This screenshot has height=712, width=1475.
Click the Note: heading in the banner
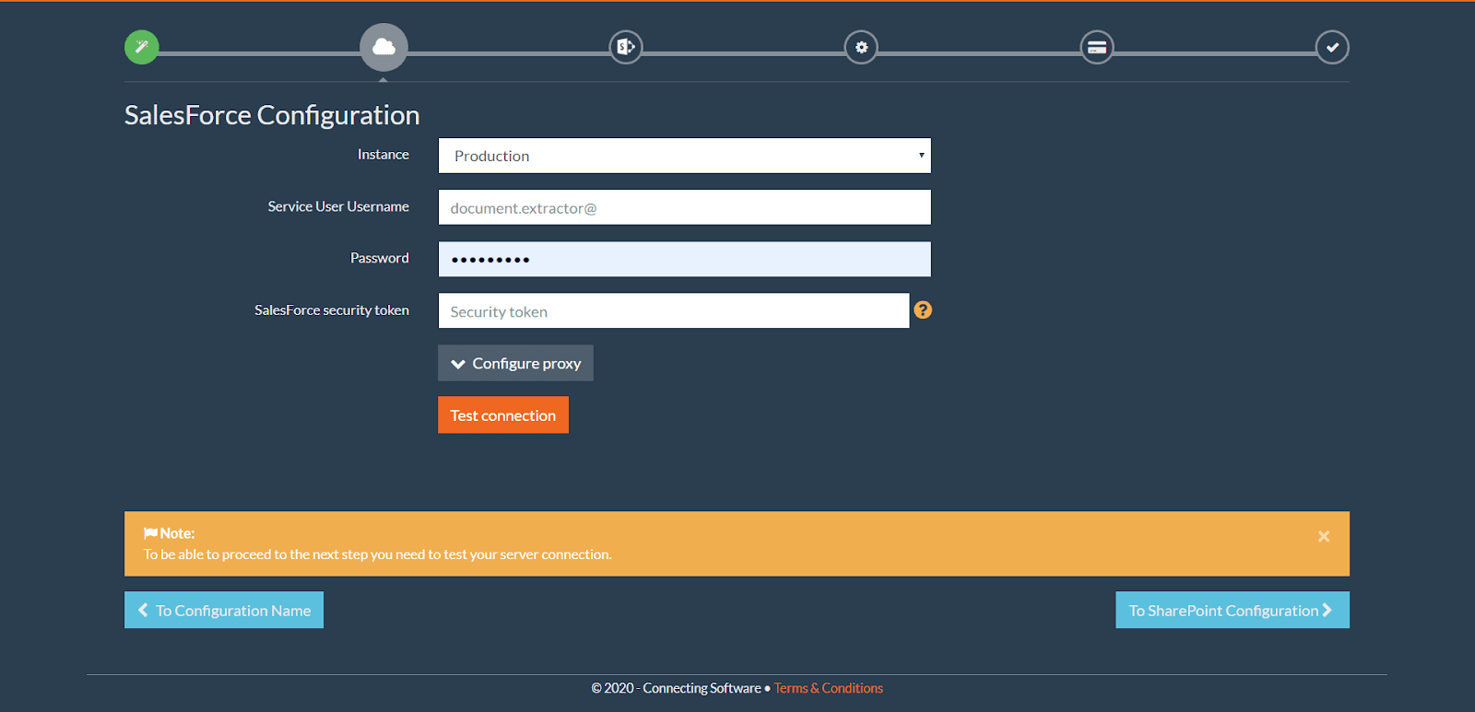click(177, 533)
